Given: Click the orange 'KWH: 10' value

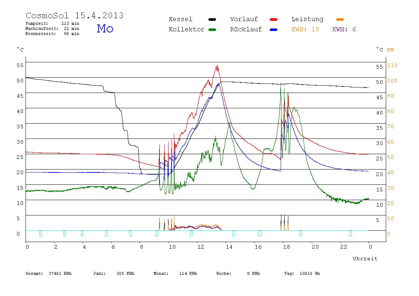Looking at the screenshot, I should point(305,30).
